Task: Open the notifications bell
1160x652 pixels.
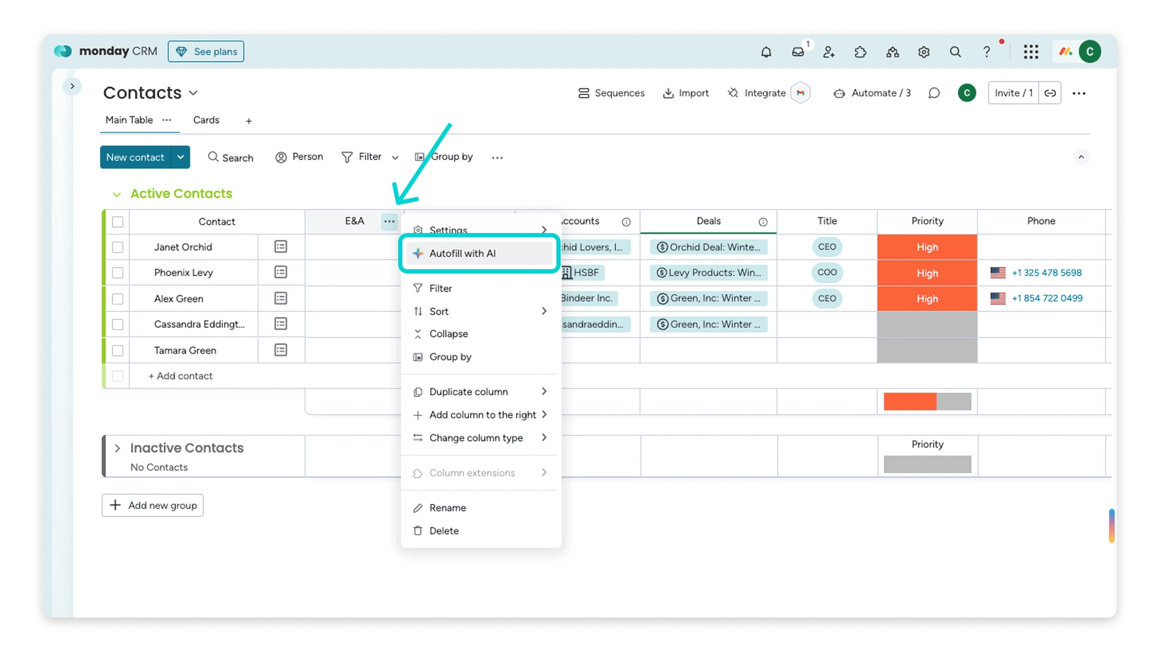Action: point(766,52)
